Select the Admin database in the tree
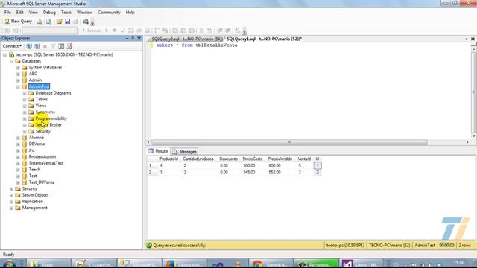The height and width of the screenshot is (268, 477). tap(35, 80)
